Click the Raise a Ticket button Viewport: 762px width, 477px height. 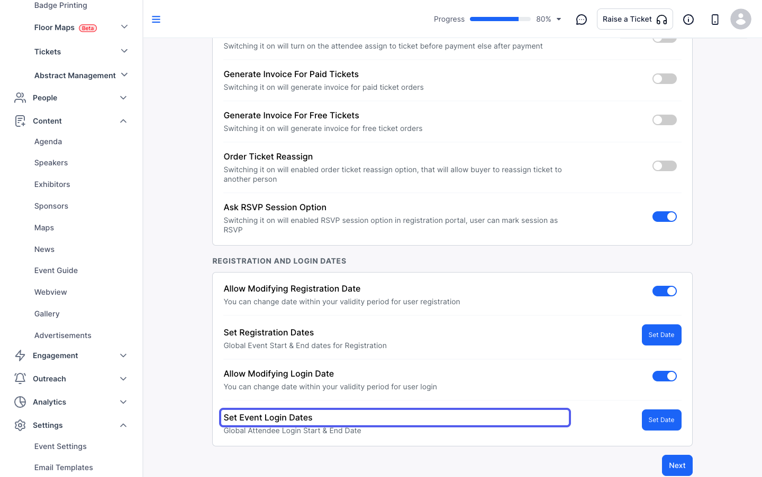[635, 19]
